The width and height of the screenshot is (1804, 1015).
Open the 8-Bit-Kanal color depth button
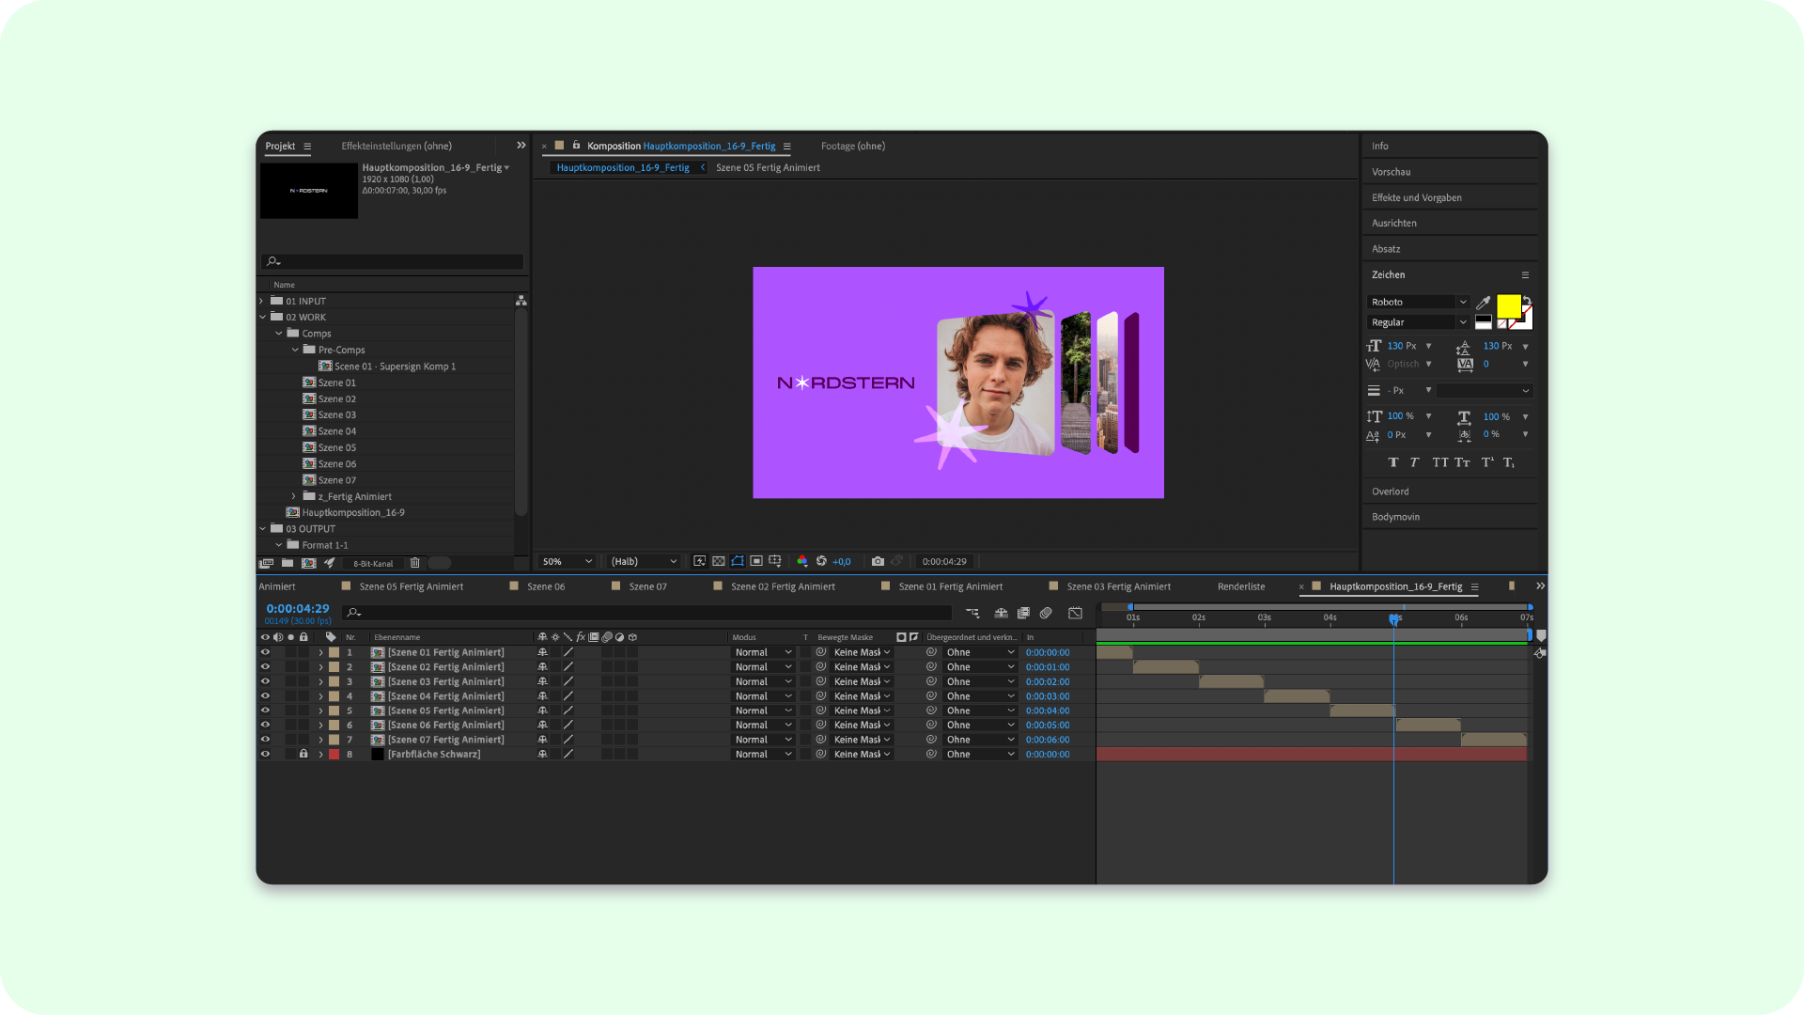click(x=373, y=564)
